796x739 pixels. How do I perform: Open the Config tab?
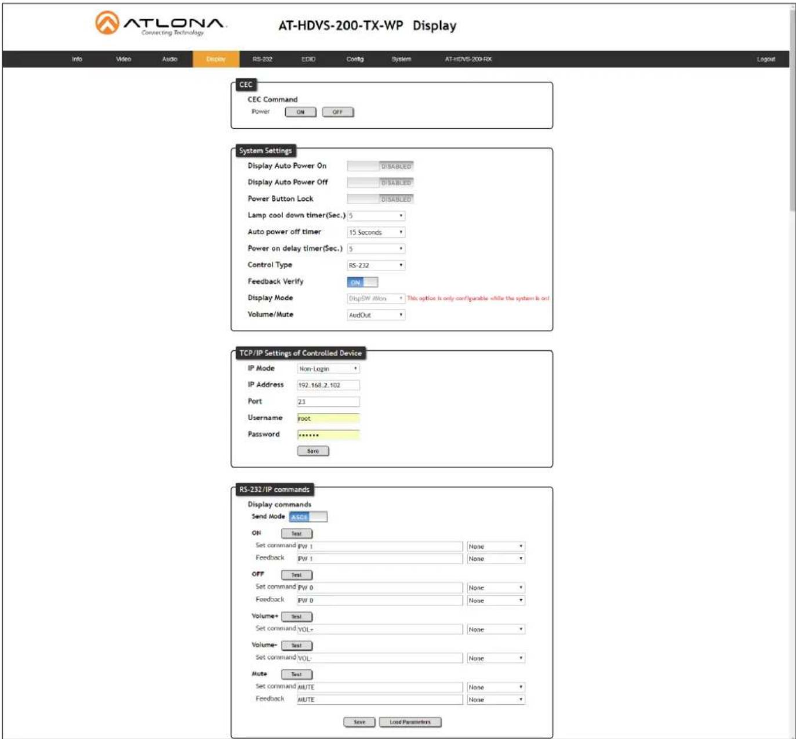(355, 59)
